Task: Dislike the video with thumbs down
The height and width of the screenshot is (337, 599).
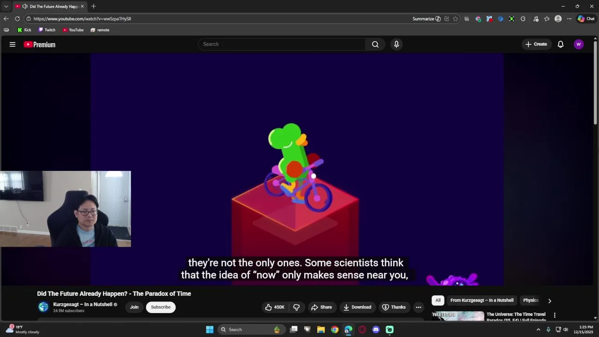Action: click(296, 307)
